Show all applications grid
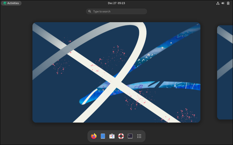The width and height of the screenshot is (233, 145). [x=139, y=136]
